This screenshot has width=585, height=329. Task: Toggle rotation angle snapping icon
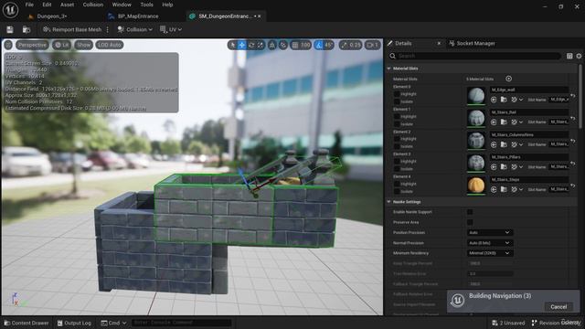tap(319, 45)
